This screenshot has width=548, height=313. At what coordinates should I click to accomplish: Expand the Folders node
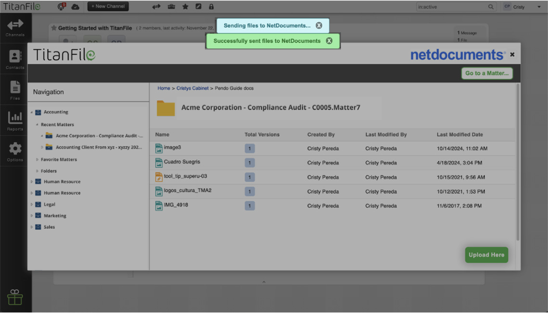[x=37, y=171]
